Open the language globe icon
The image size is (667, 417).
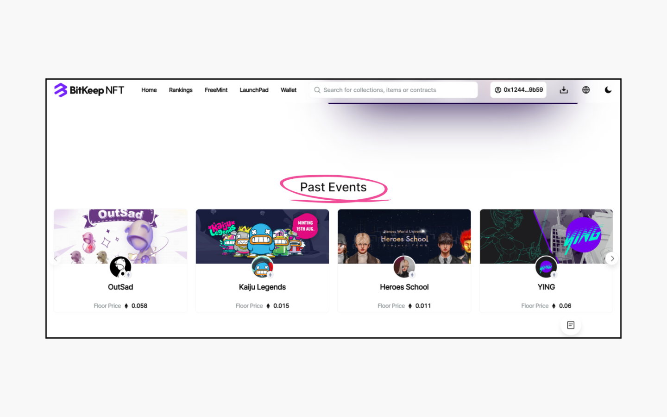coord(586,90)
